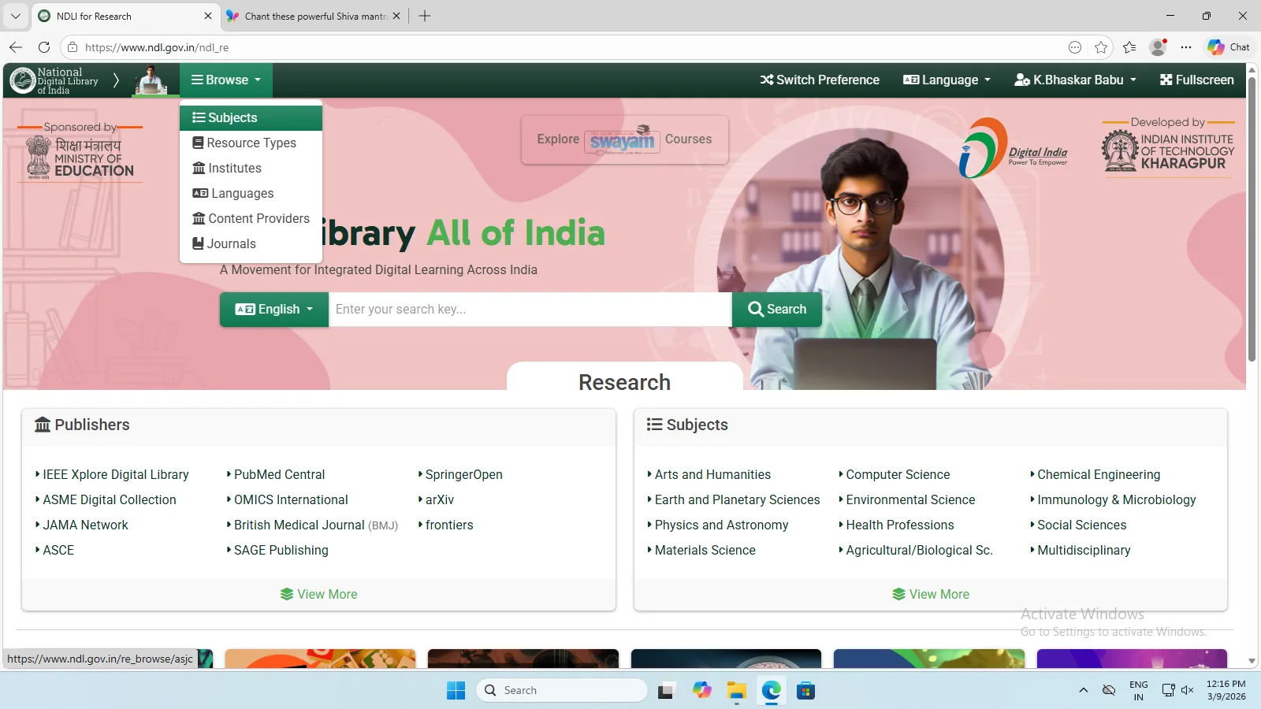Click the search keyword input field
The height and width of the screenshot is (709, 1261).
click(530, 310)
